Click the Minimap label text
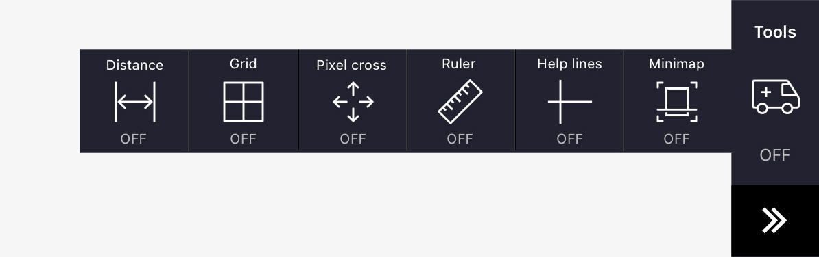The height and width of the screenshot is (257, 819). (676, 64)
